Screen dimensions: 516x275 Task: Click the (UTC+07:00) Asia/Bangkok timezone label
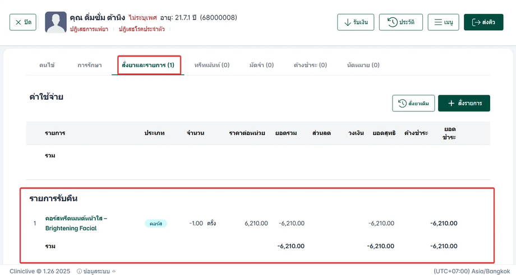pos(472,272)
